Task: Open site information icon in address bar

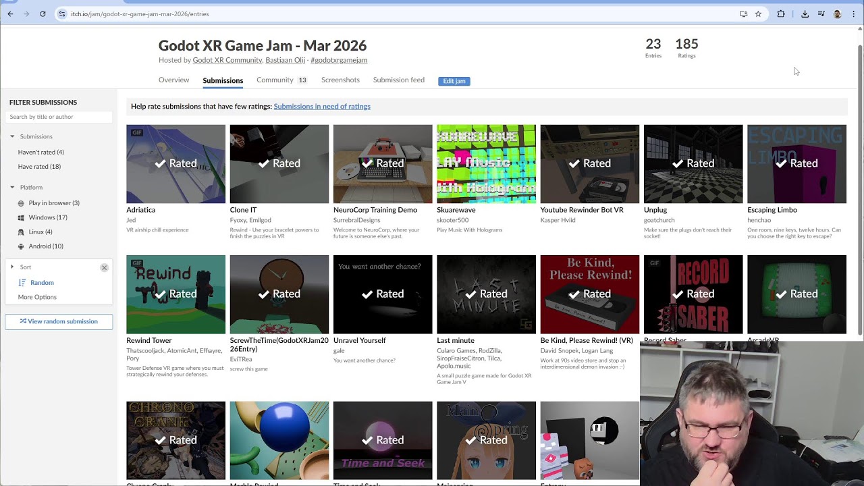Action: coord(61,13)
